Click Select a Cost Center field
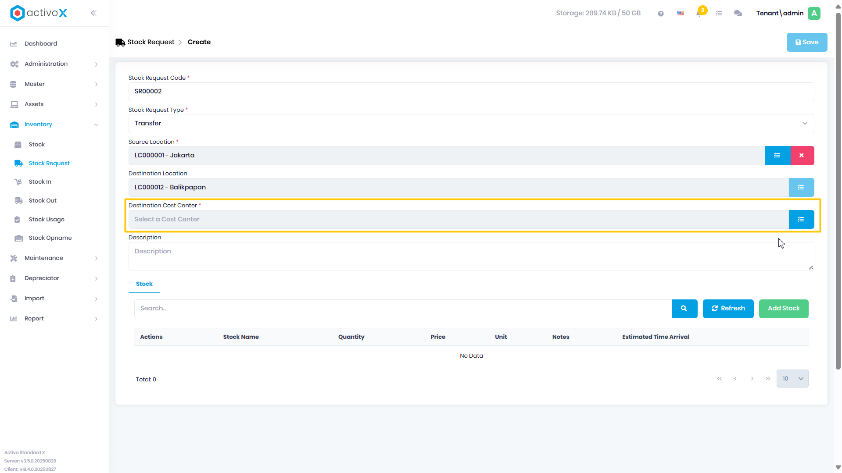 [459, 220]
